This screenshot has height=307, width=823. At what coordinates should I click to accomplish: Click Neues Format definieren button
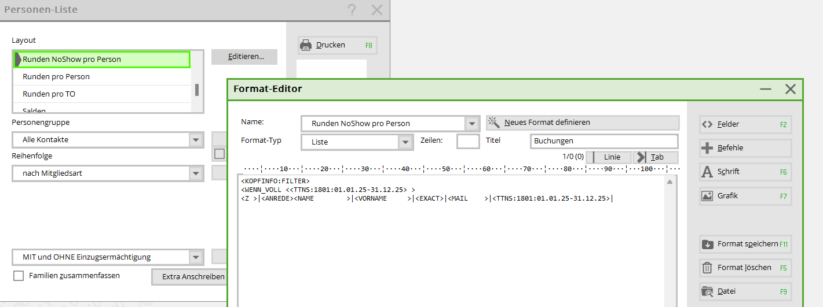point(582,123)
